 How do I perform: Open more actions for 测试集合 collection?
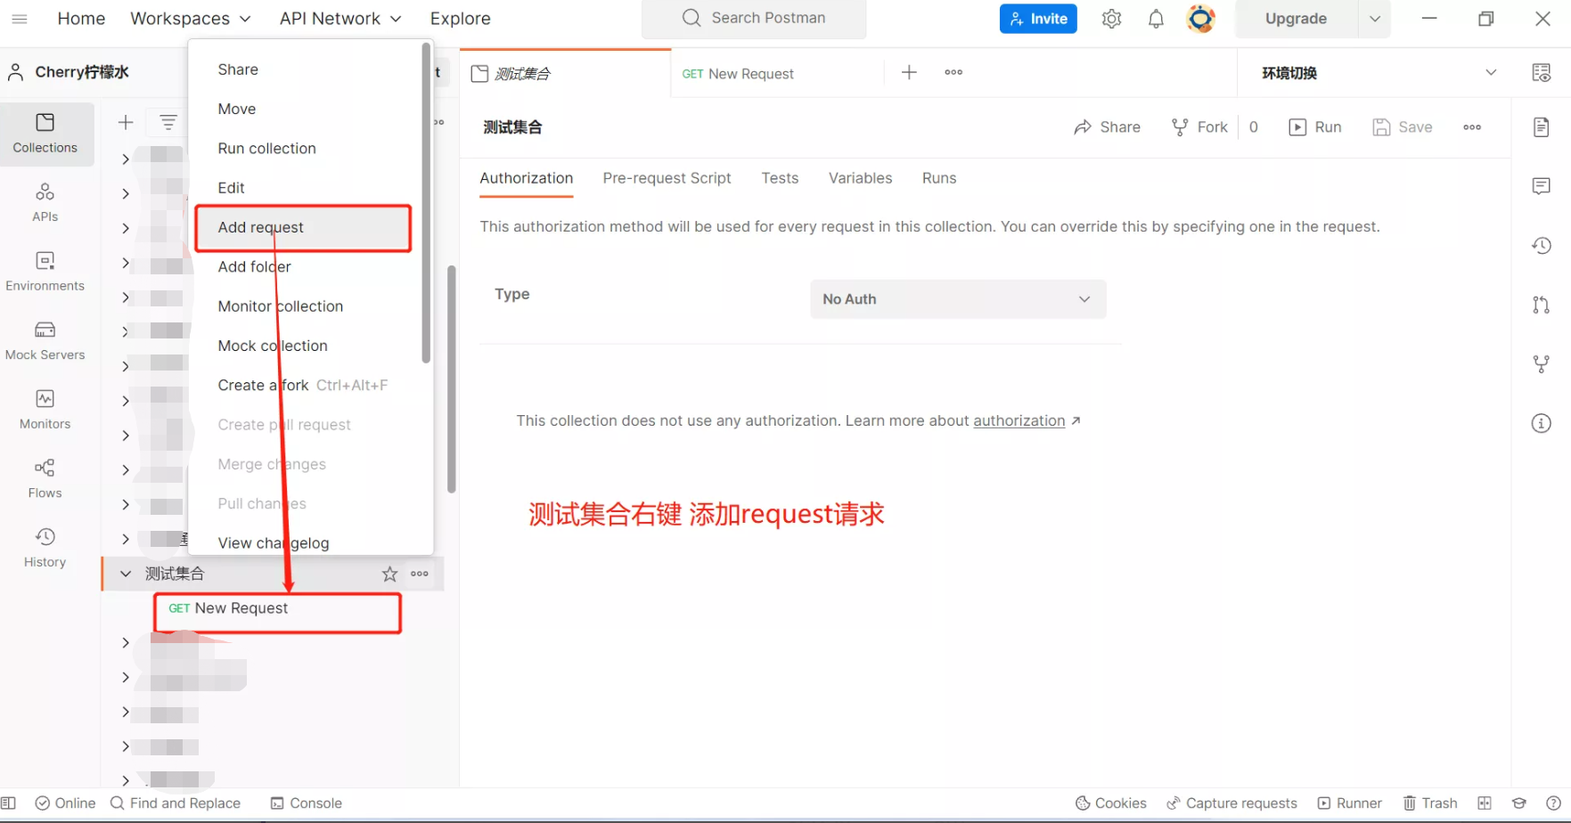coord(420,574)
